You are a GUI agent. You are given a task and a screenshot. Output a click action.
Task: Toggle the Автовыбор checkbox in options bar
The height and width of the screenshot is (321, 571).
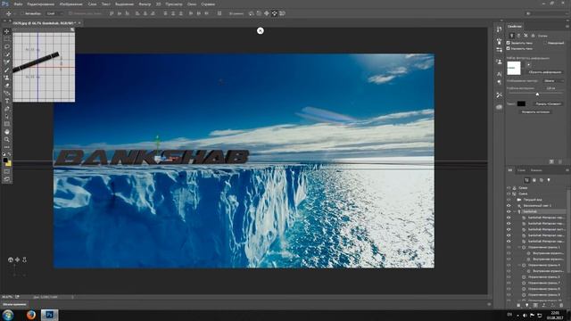pos(22,13)
